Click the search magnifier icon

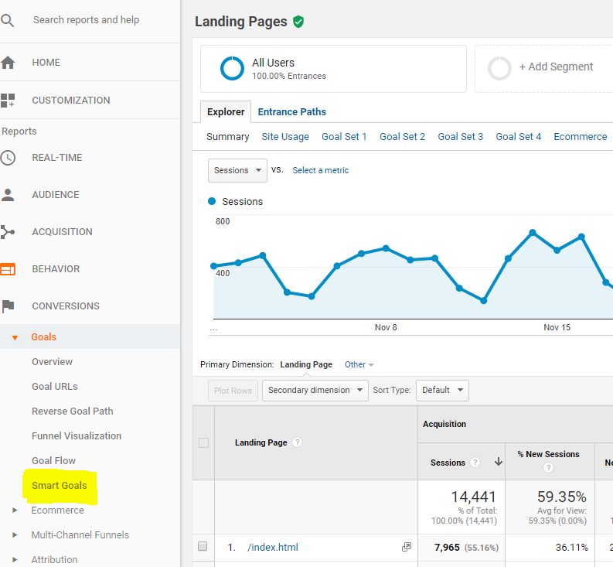point(8,20)
